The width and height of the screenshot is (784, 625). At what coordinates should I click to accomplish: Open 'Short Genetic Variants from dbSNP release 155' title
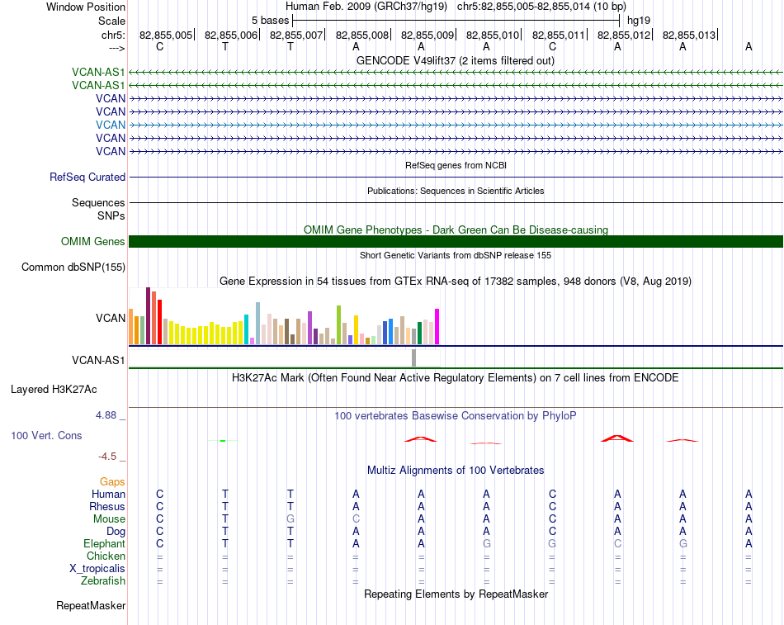pos(456,255)
